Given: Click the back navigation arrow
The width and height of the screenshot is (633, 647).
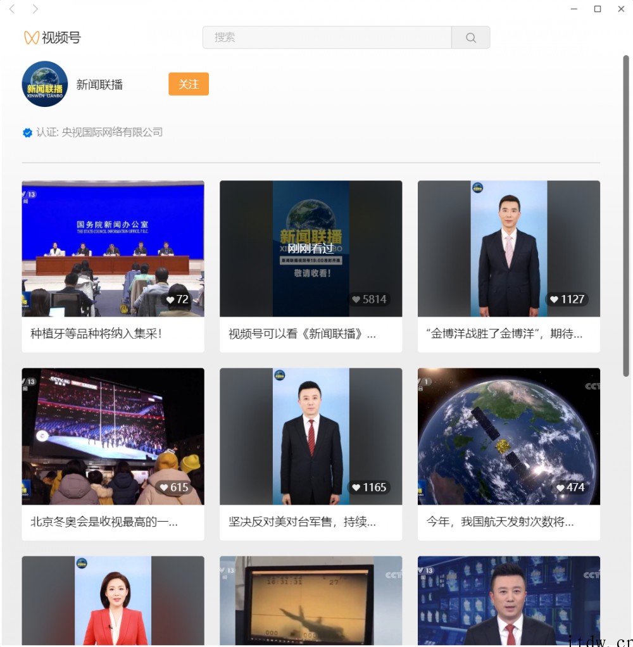Looking at the screenshot, I should click(x=12, y=9).
